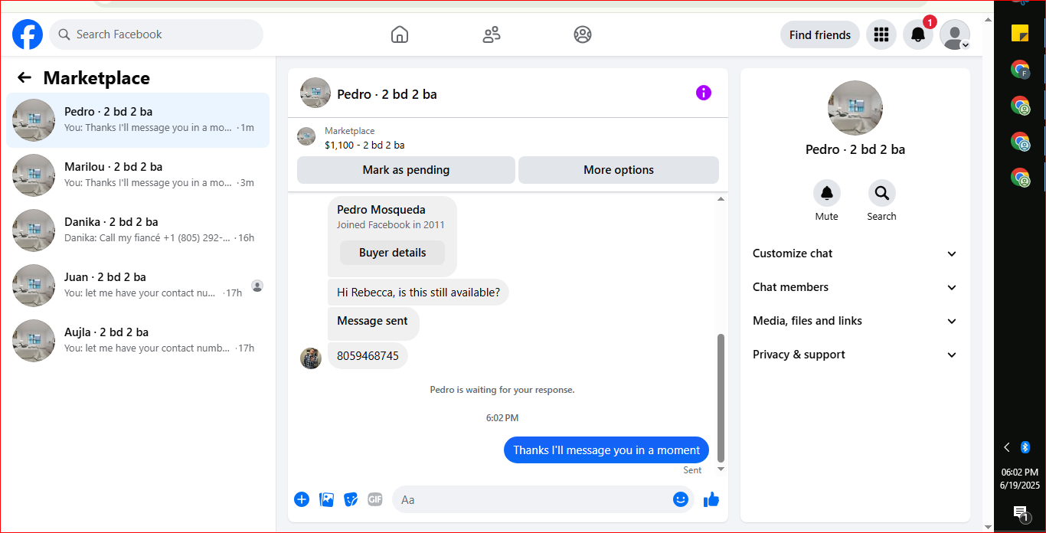The width and height of the screenshot is (1046, 533).
Task: Open the Bluetooth tray icon
Action: coord(1026,447)
